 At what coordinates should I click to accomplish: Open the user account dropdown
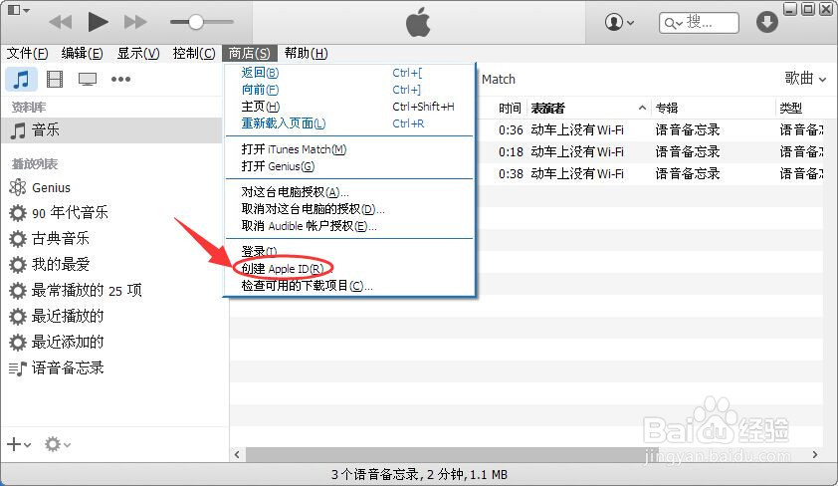[619, 23]
